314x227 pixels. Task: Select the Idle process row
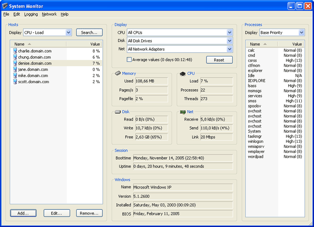tap(275, 76)
